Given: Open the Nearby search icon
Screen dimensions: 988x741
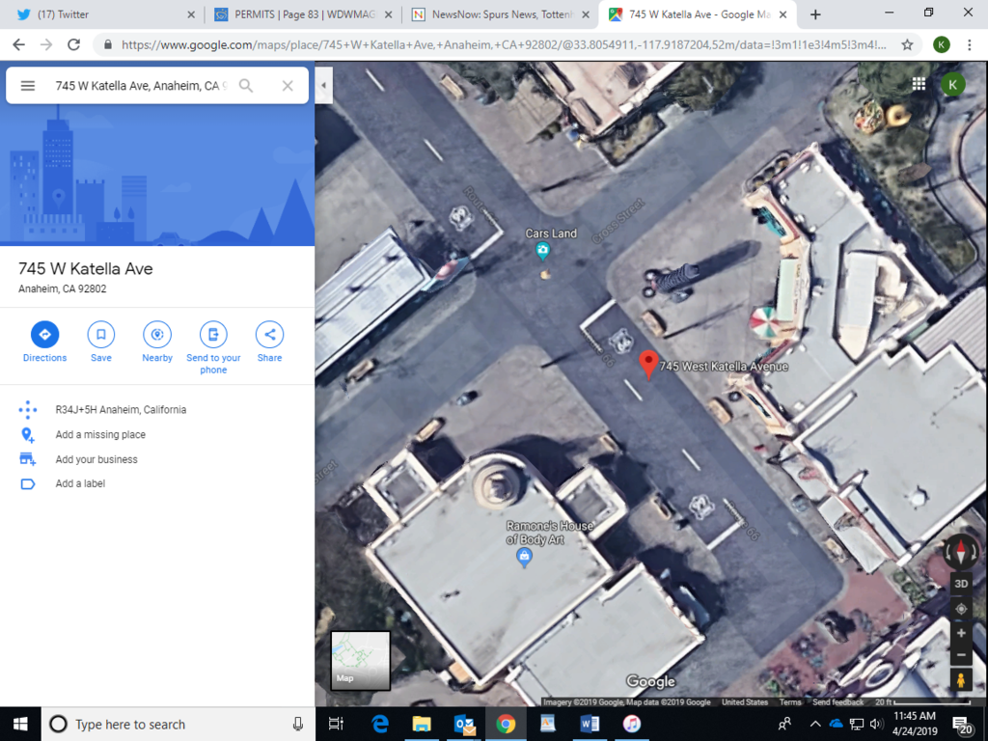Looking at the screenshot, I should [x=157, y=334].
